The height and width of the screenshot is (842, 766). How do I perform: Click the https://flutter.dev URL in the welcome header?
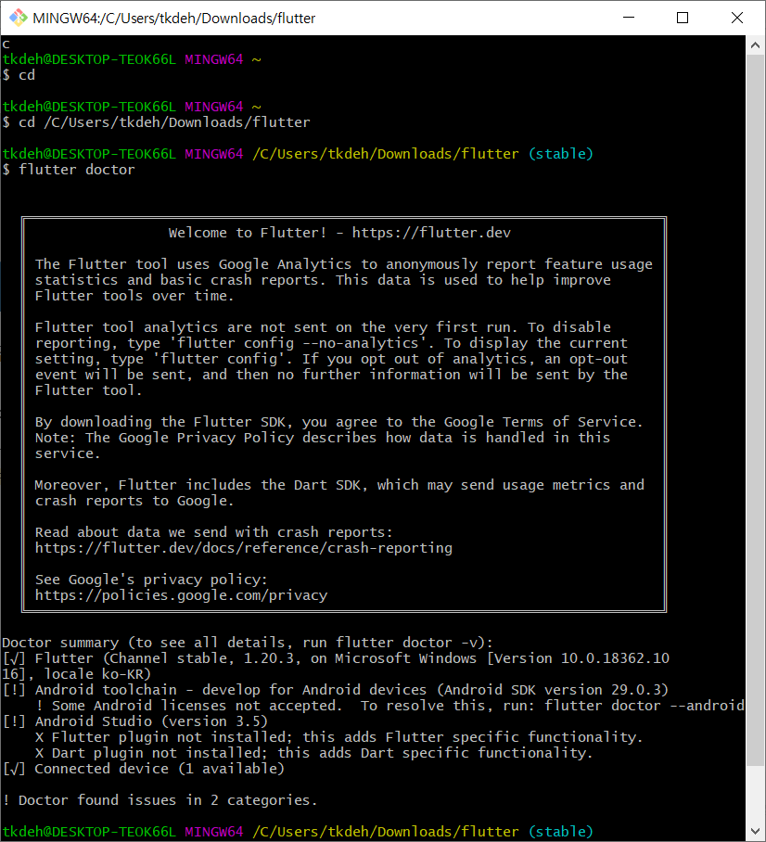431,233
